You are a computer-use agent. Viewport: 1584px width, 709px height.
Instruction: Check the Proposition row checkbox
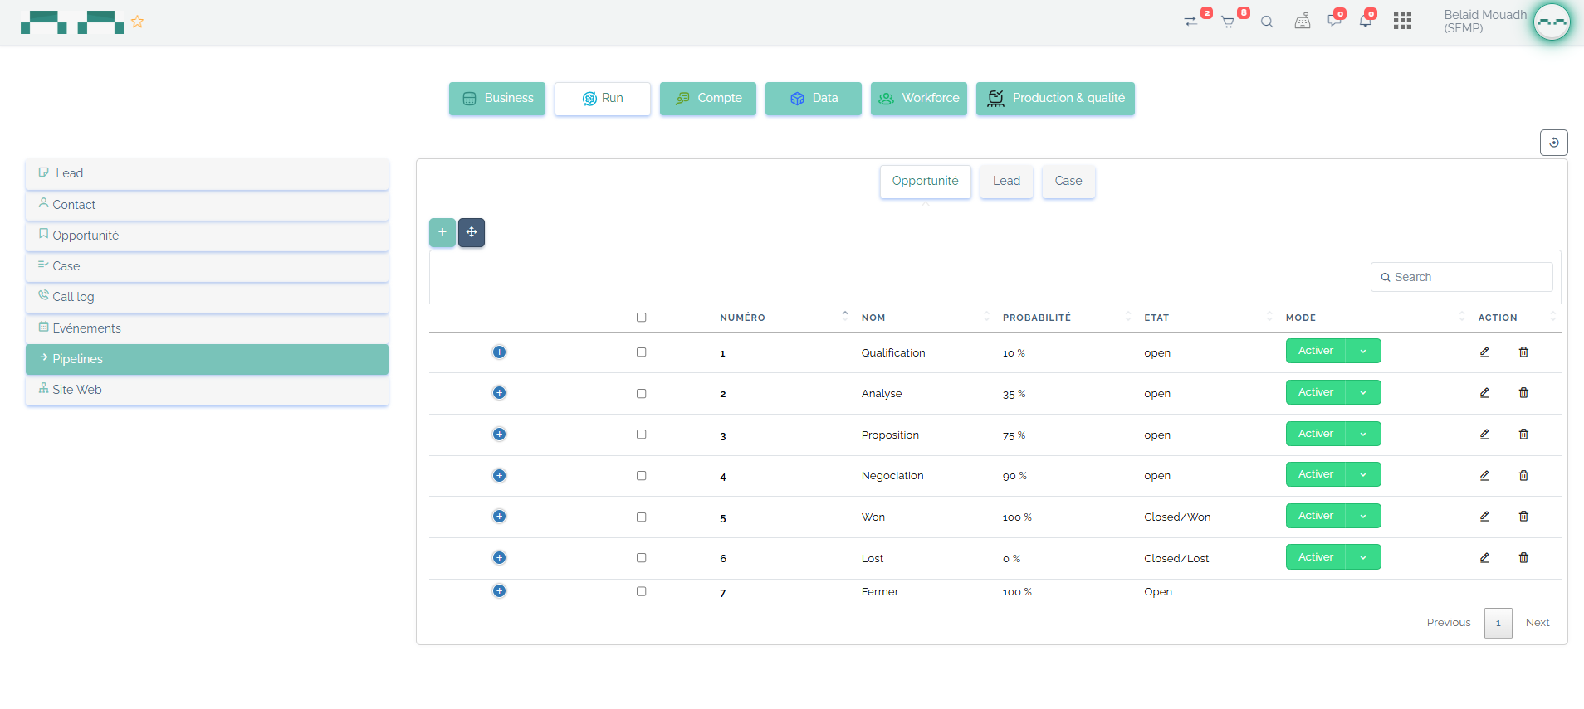point(641,435)
